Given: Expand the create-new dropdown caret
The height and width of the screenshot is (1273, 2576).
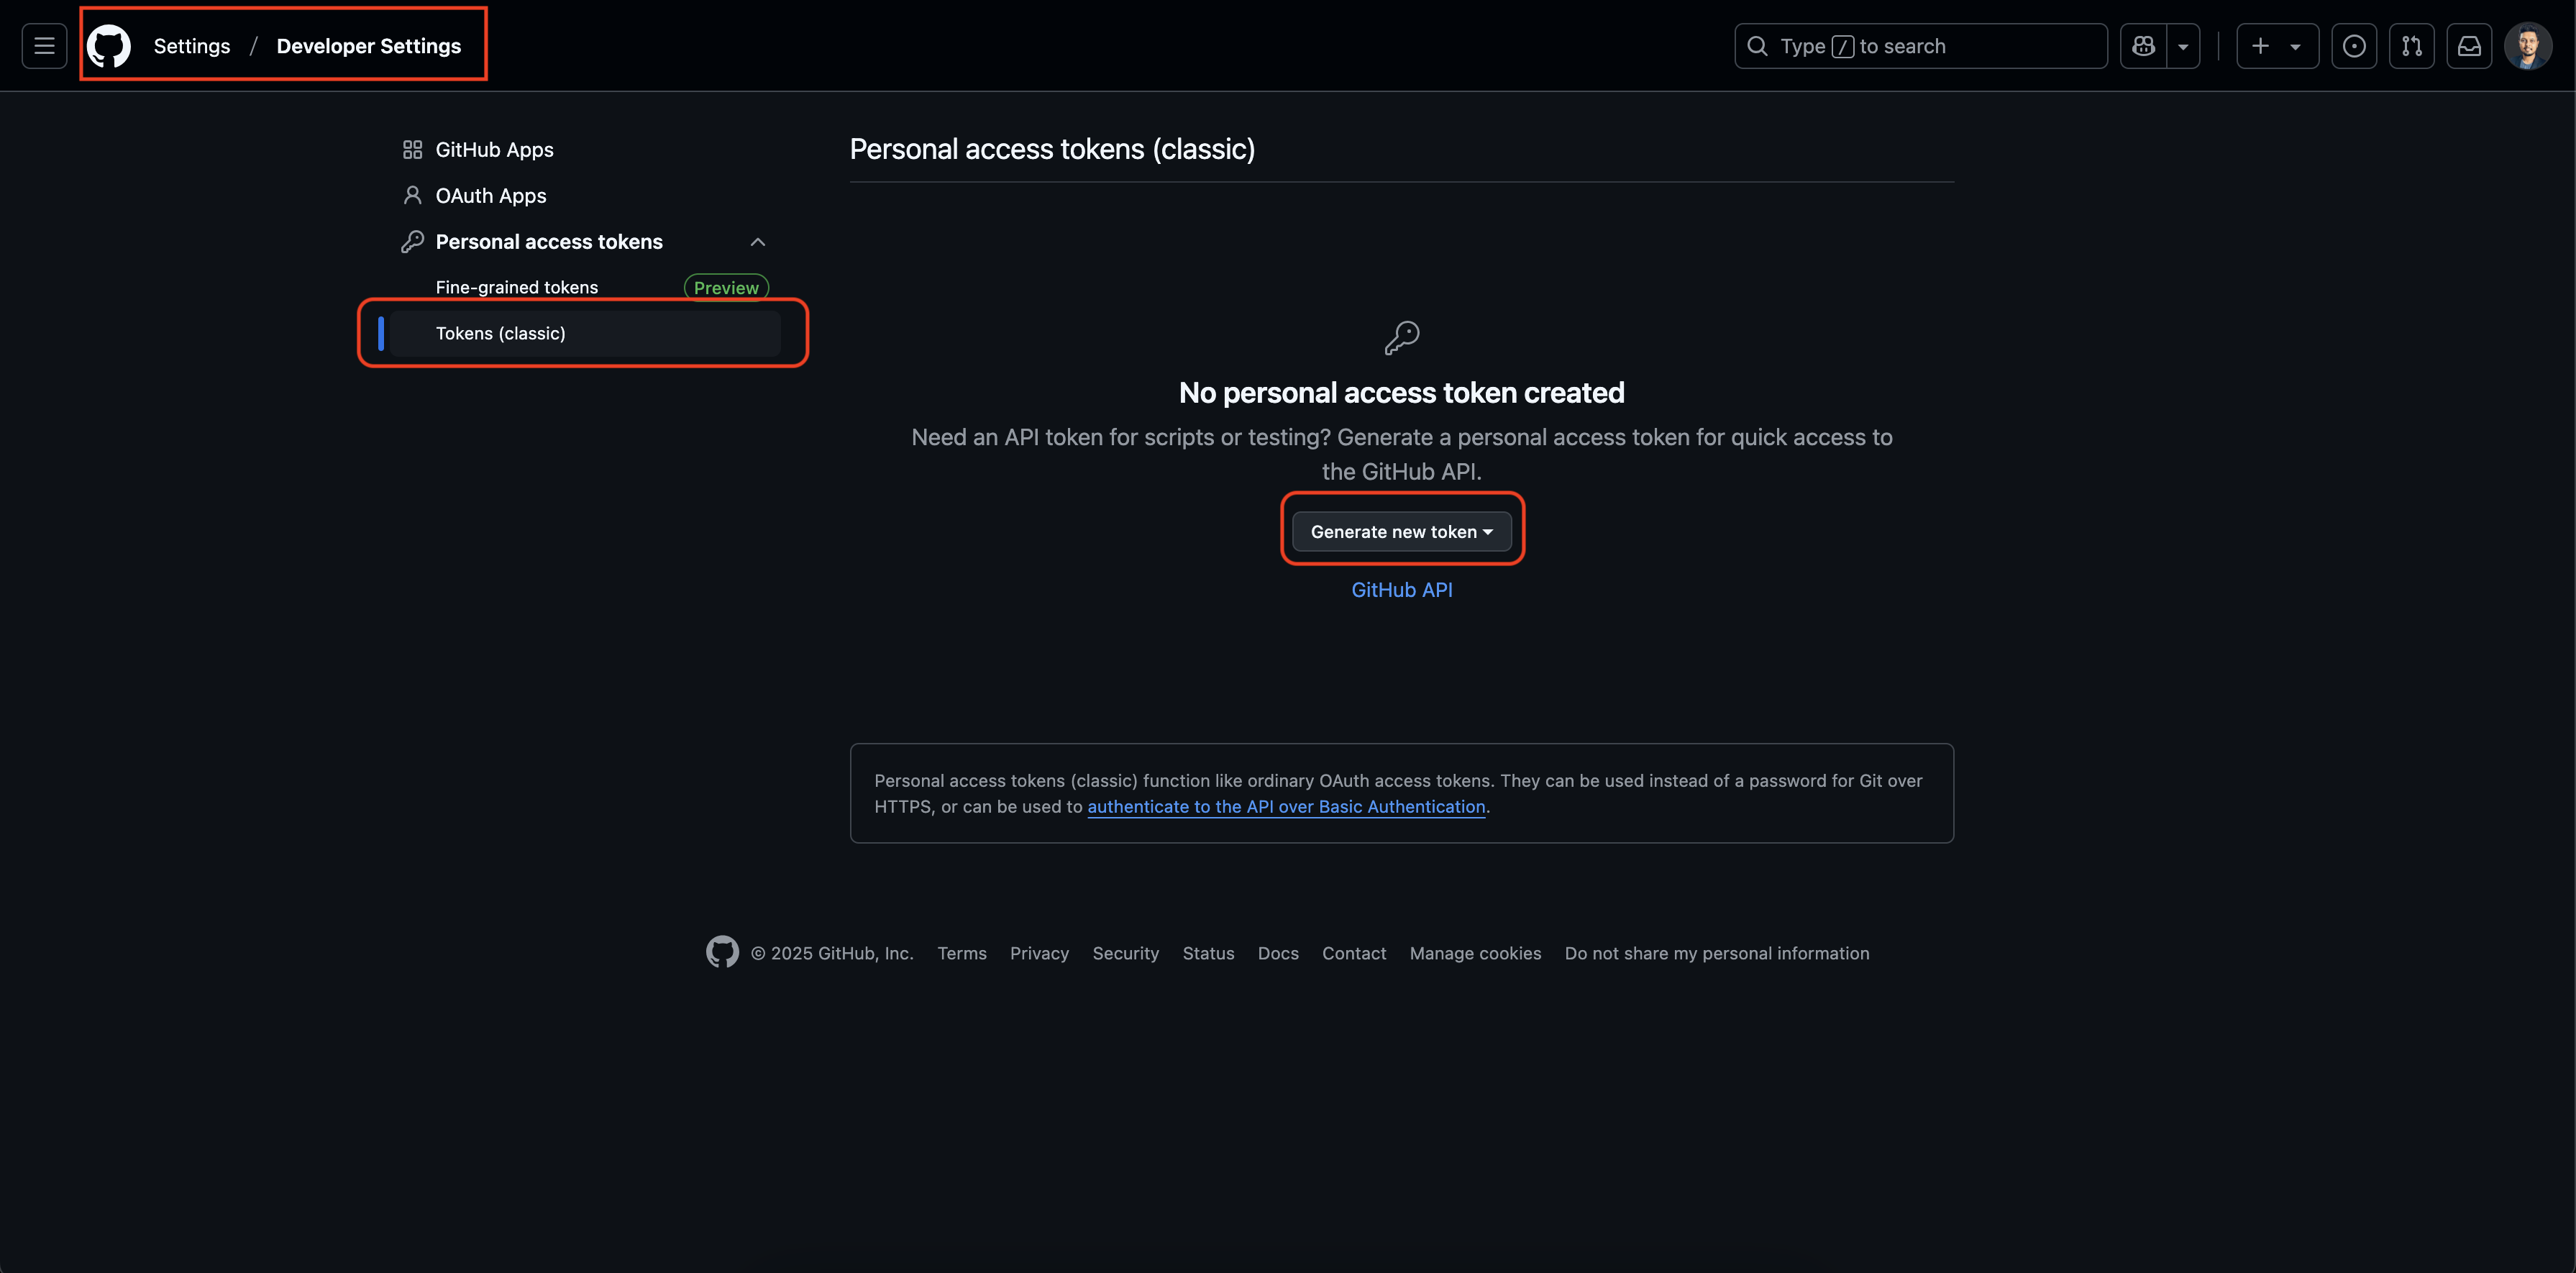Looking at the screenshot, I should pyautogui.click(x=2296, y=47).
